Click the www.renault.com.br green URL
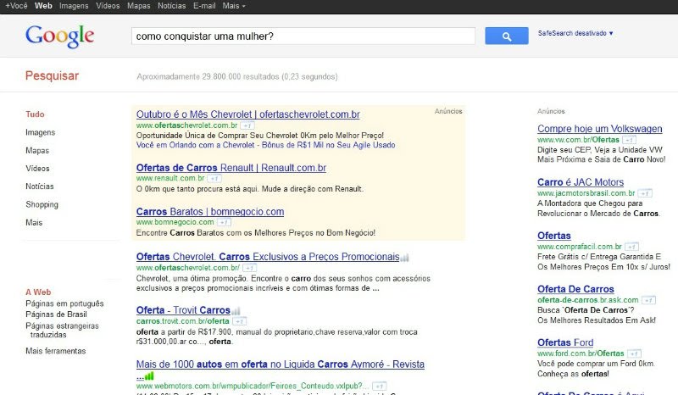678x395 pixels. [x=170, y=178]
